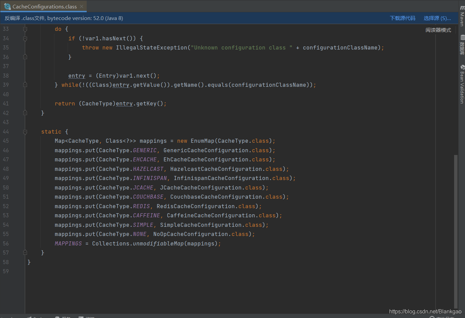Click the bytecode version 52.0 banner text
Screen dimensions: 465x318
[x=64, y=18]
